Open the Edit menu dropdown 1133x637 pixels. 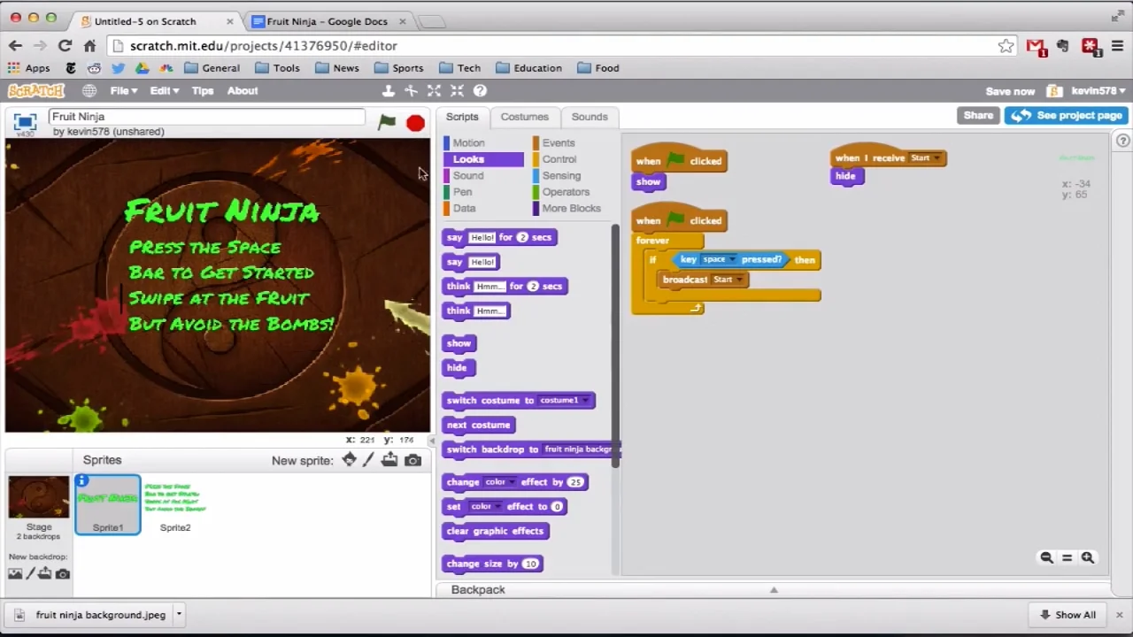click(x=164, y=90)
